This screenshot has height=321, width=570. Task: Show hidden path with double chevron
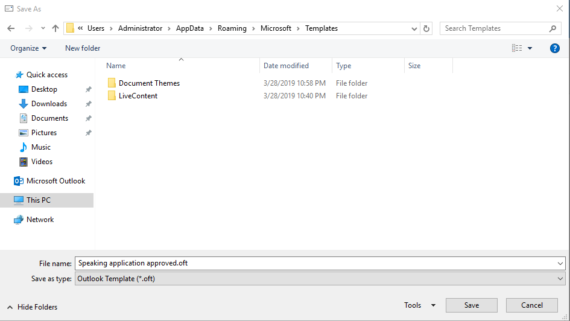[x=80, y=28]
